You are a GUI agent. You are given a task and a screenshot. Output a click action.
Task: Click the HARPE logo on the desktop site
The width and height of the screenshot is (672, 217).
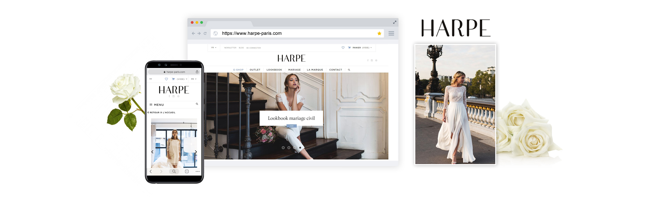coord(291,58)
